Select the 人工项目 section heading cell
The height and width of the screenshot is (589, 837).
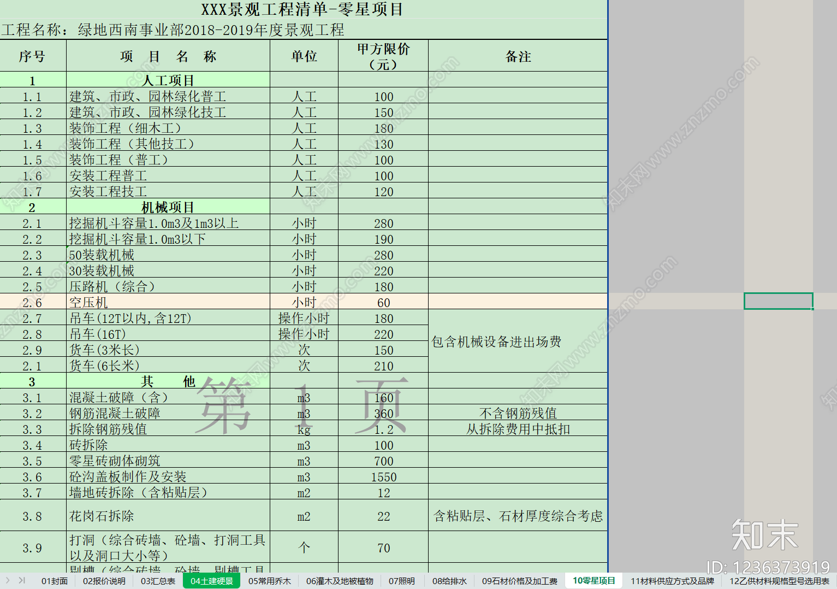pyautogui.click(x=168, y=80)
